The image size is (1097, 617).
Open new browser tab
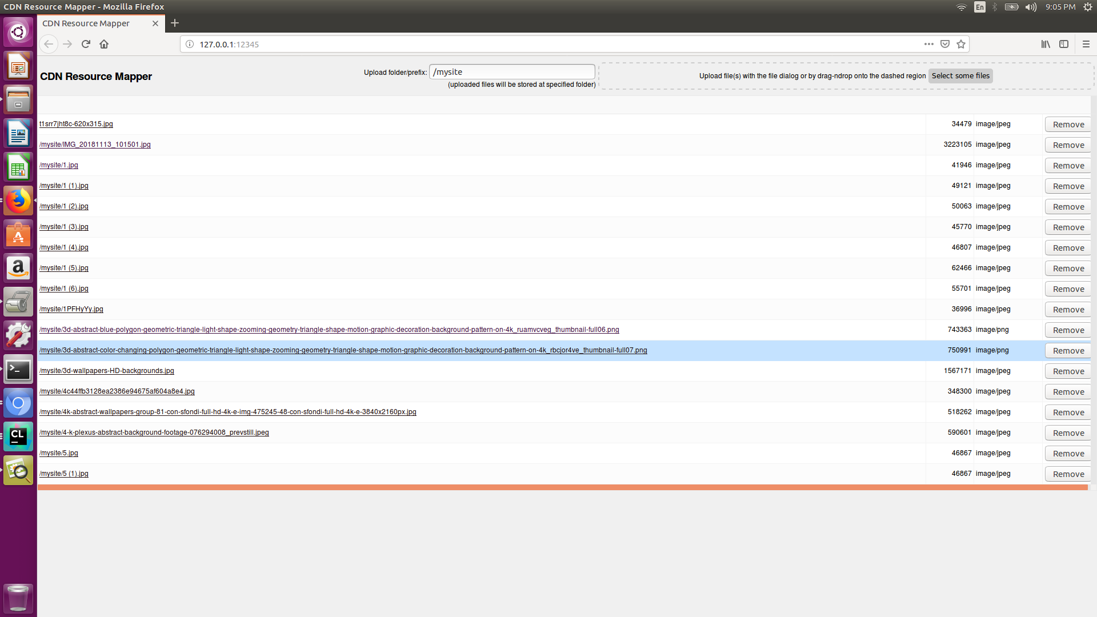pos(175,23)
